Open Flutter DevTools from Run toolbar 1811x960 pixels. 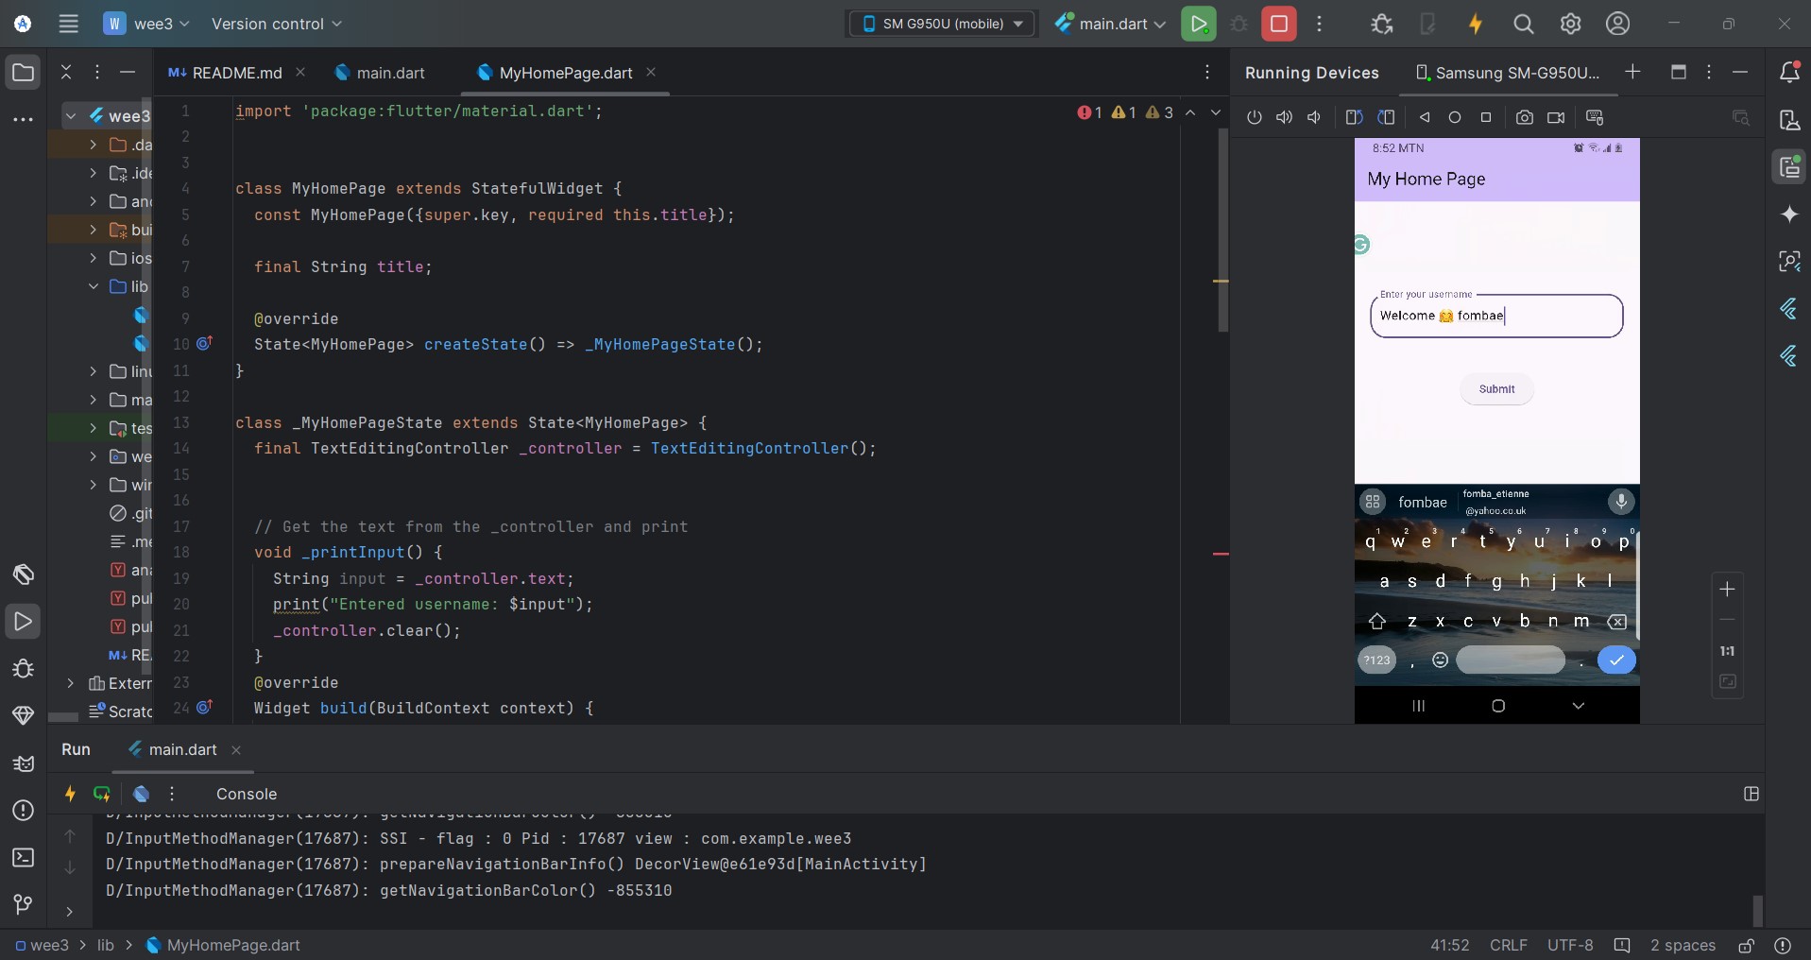(x=141, y=794)
